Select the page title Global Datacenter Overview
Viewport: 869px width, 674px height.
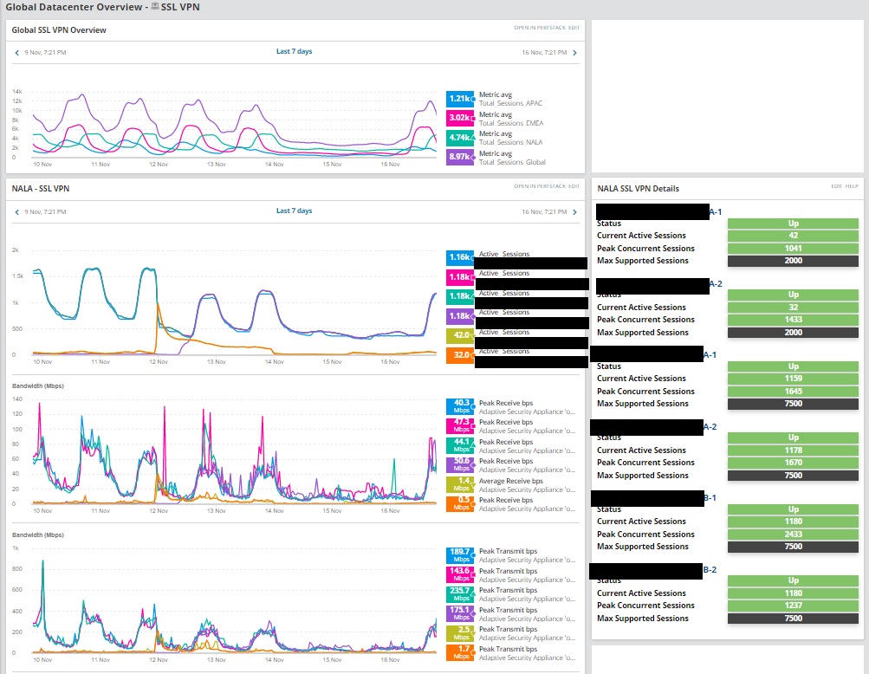coord(74,7)
